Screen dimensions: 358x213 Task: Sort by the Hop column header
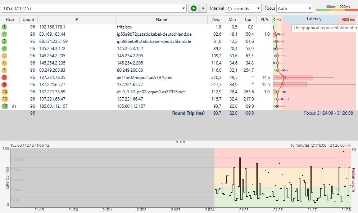point(10,19)
